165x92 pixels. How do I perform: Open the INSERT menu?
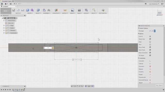pos(73,13)
